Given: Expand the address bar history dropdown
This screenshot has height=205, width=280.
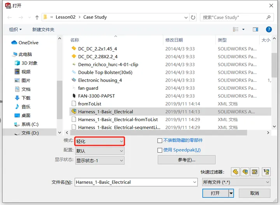Looking at the screenshot, I should [186, 17].
